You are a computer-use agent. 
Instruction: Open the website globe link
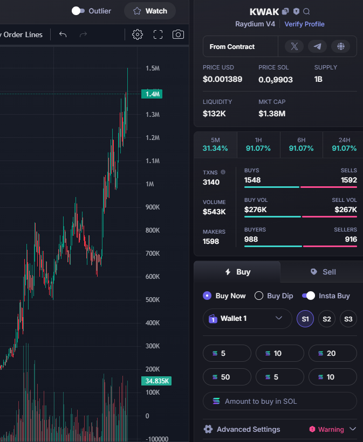341,46
